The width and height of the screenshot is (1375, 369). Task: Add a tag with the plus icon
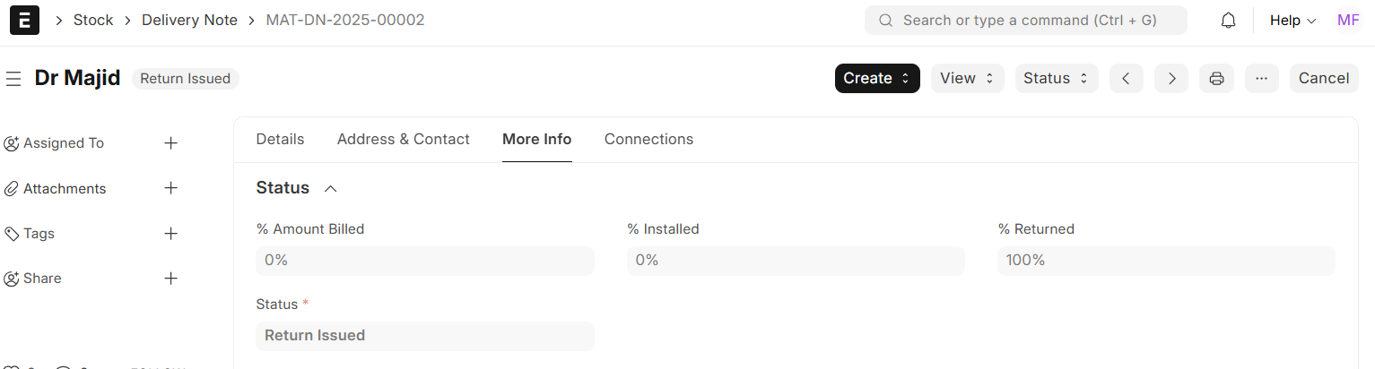pos(171,234)
